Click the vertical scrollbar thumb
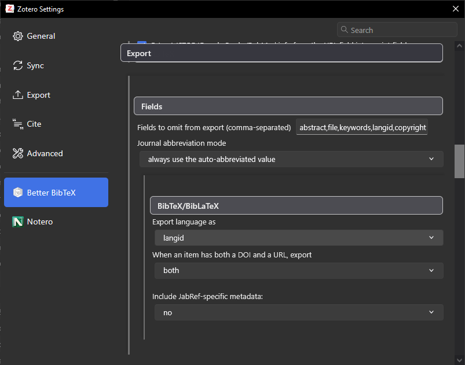The height and width of the screenshot is (365, 465). click(459, 161)
